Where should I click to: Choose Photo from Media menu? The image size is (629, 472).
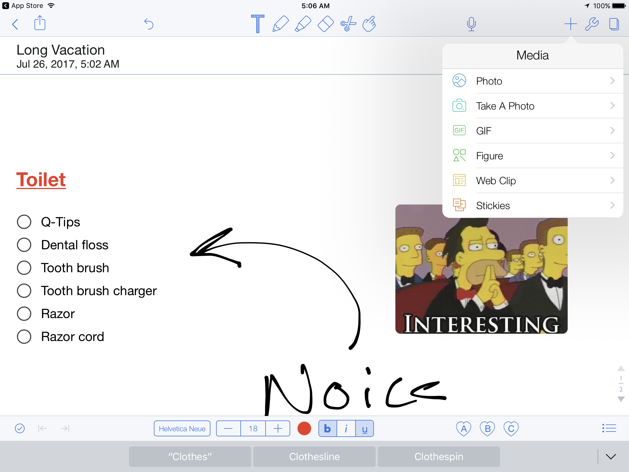tap(533, 81)
